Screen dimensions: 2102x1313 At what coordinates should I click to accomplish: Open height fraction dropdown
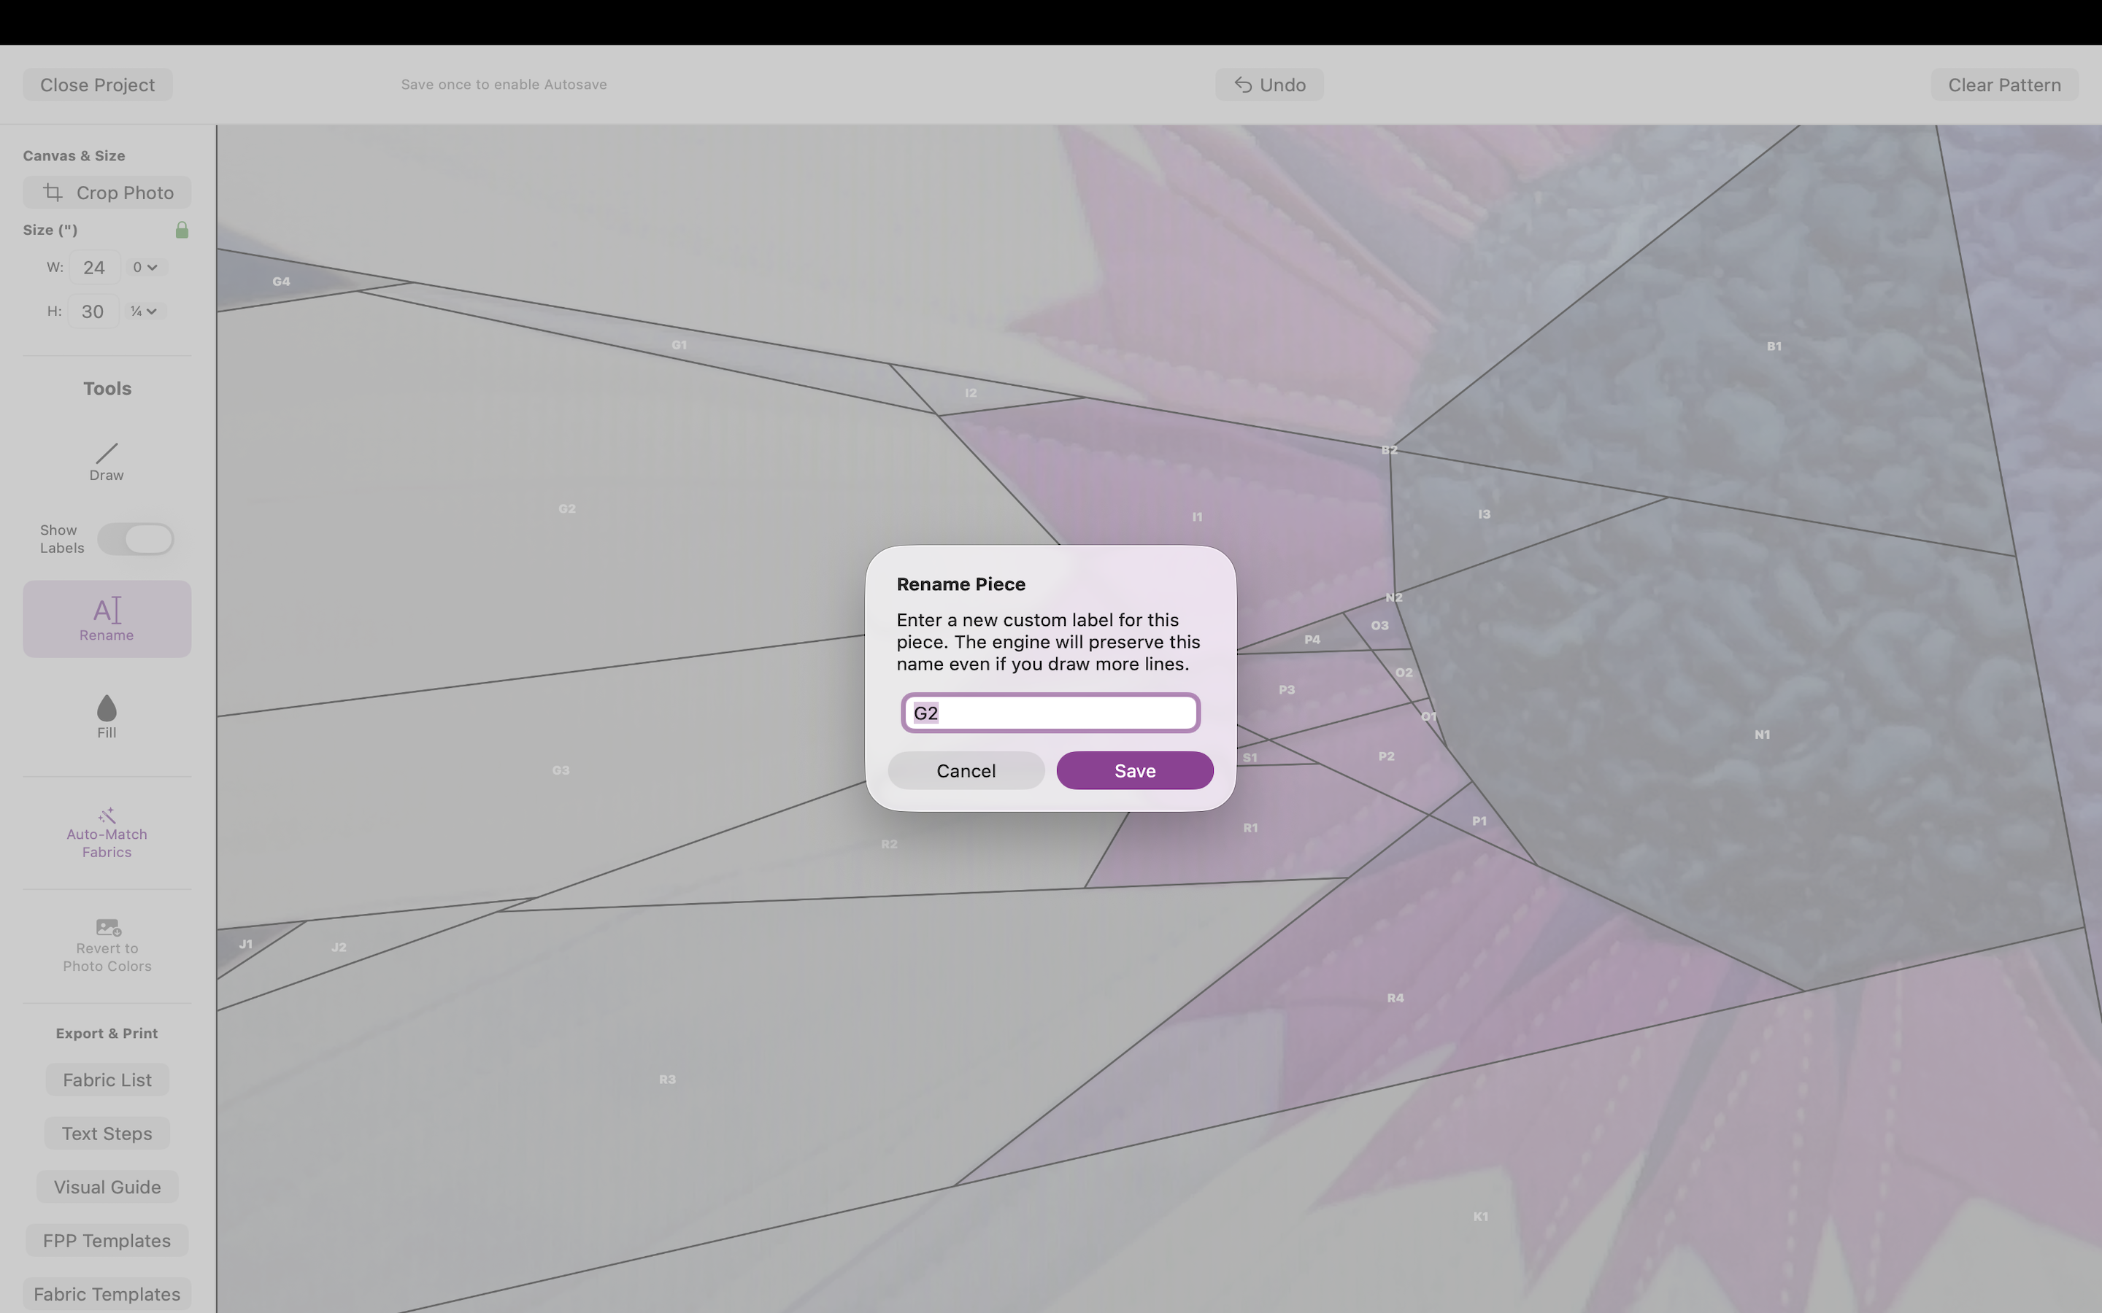tap(145, 311)
